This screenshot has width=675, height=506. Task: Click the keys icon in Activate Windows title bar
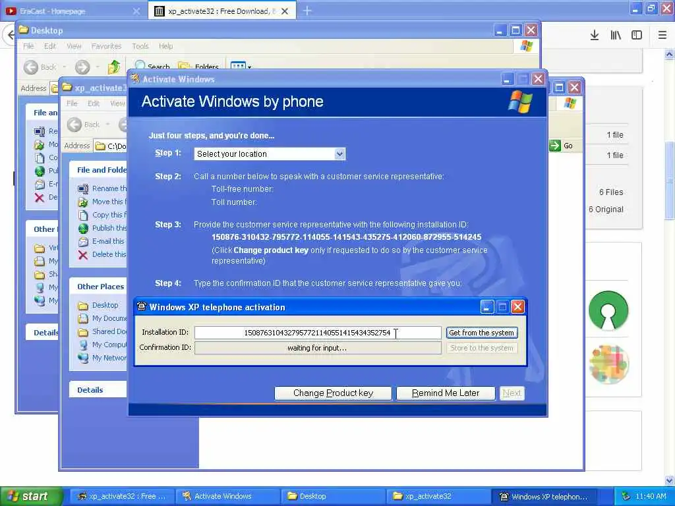(135, 79)
